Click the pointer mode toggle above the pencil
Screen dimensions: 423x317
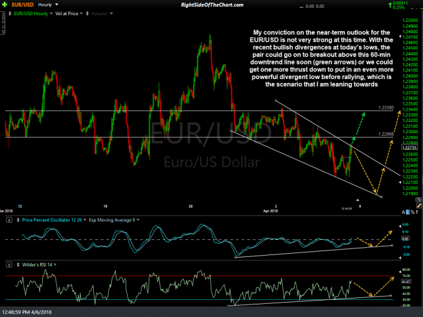point(418,200)
